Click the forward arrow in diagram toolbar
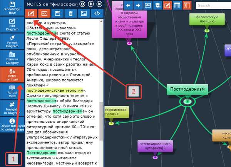 [x=138, y=5]
